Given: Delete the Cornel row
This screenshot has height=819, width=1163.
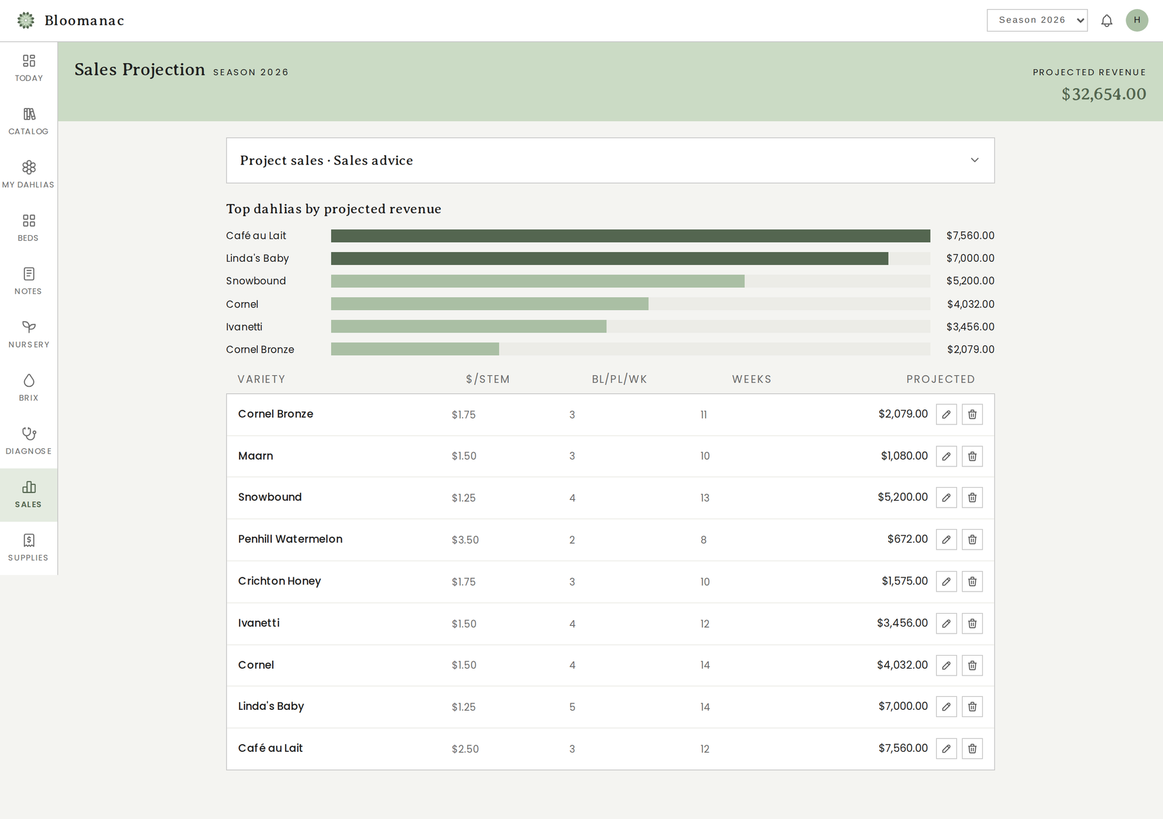Looking at the screenshot, I should click(x=972, y=665).
